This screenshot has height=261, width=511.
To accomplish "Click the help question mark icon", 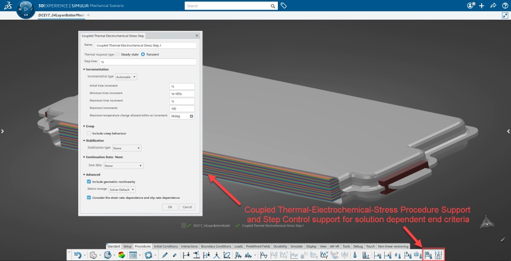I will [x=505, y=5].
